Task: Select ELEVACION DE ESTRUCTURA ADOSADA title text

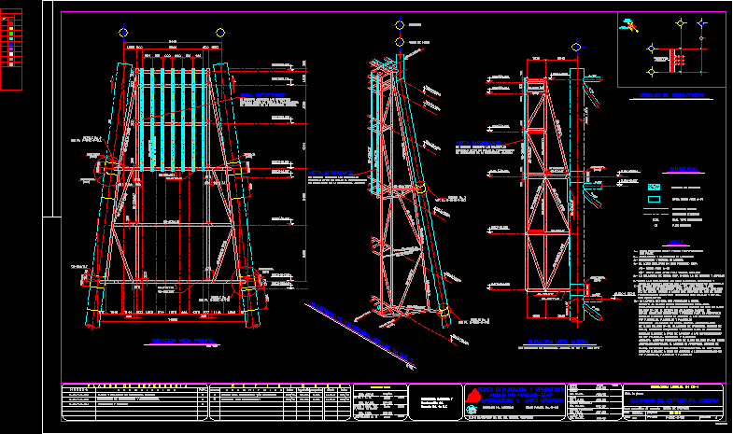Action: pos(673,400)
